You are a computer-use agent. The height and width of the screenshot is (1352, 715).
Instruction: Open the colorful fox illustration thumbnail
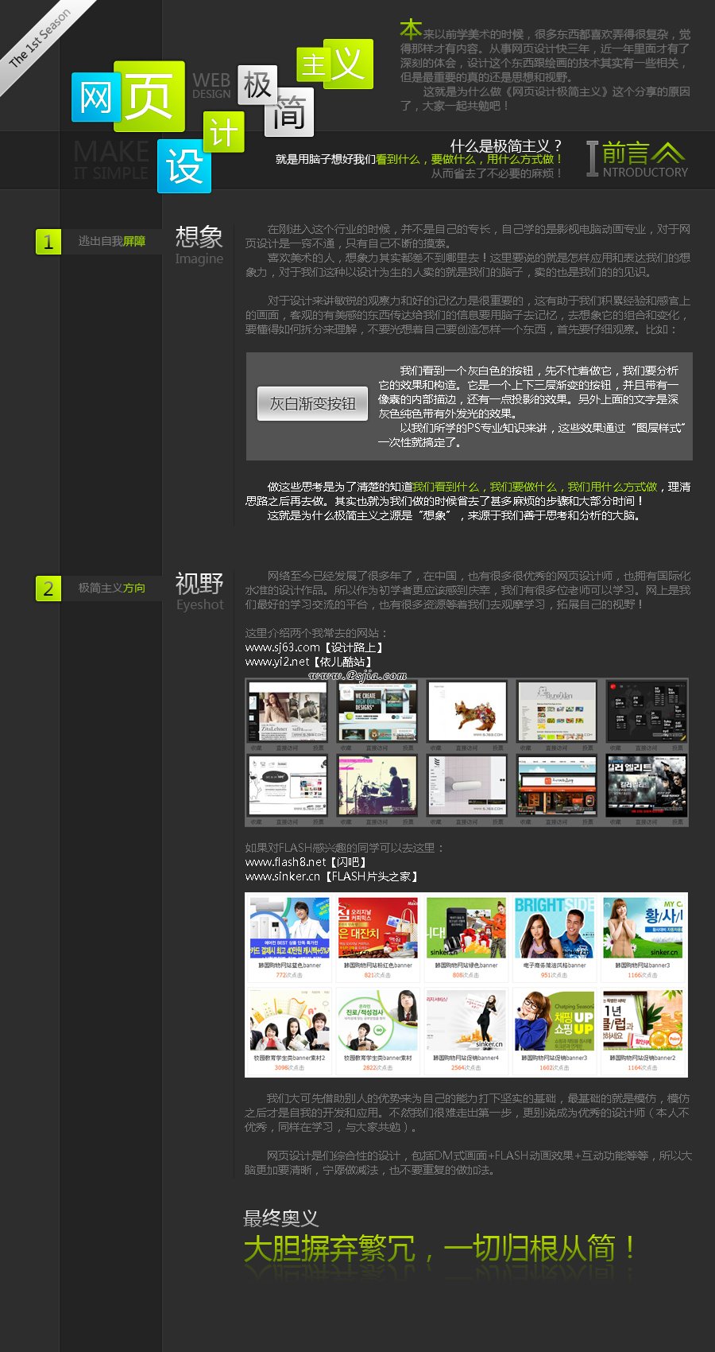coord(466,711)
